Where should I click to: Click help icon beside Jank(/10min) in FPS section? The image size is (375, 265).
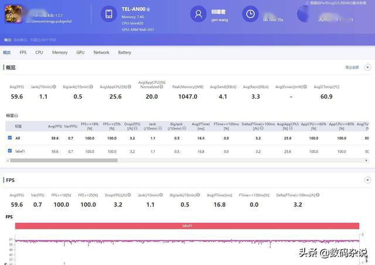(x=161, y=195)
